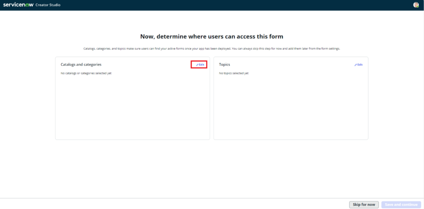
Task: Click the Creator Studio label in header
Action: tap(48, 5)
